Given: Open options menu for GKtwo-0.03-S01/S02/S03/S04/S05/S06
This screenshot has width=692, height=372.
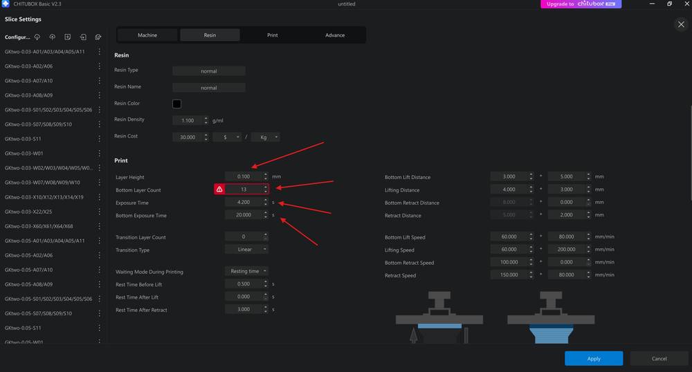Looking at the screenshot, I should pyautogui.click(x=99, y=110).
